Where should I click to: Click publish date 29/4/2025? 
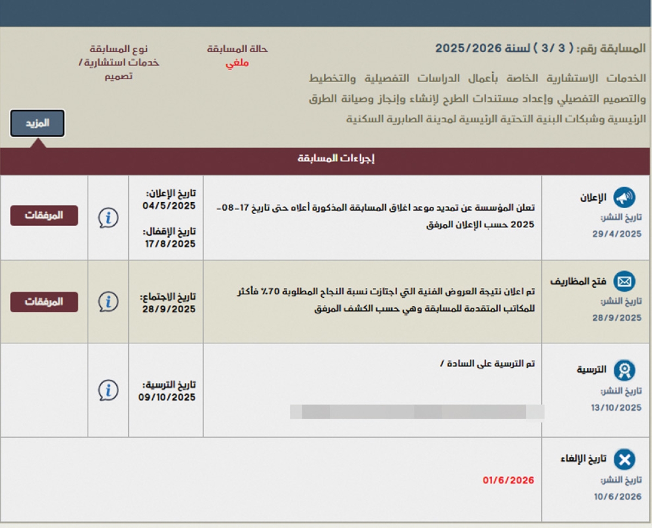point(617,234)
